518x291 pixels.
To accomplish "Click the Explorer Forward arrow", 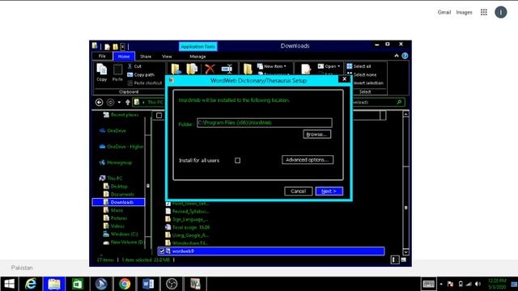I will 110,103.
